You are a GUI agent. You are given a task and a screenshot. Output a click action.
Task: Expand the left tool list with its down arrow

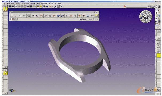[x=5, y=67]
